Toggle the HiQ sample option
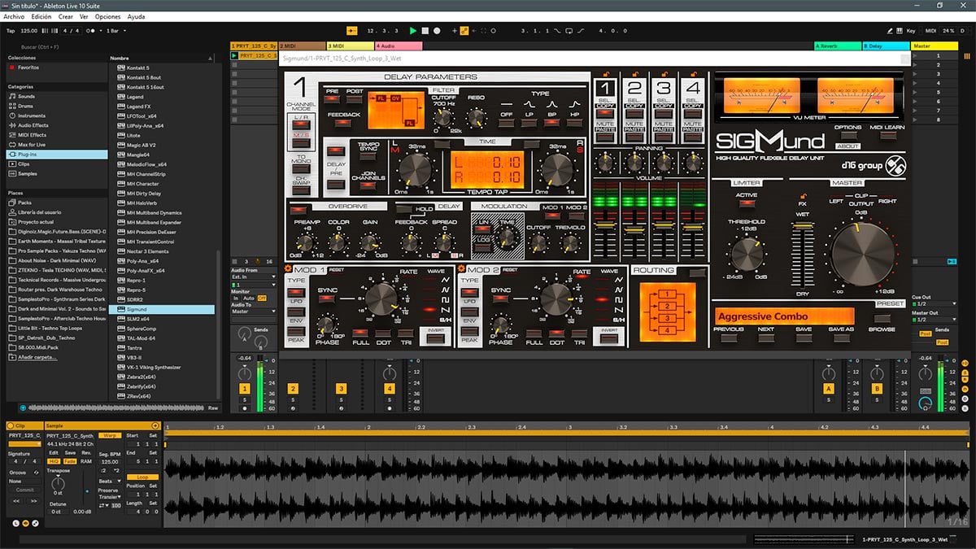The width and height of the screenshot is (976, 549). click(54, 461)
